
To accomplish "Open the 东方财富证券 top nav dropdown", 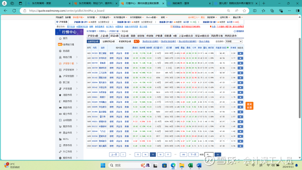I will point(120,17).
